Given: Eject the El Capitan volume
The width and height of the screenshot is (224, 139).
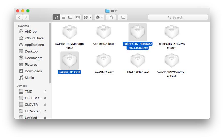Looking at the screenshot, I should [x=45, y=111].
